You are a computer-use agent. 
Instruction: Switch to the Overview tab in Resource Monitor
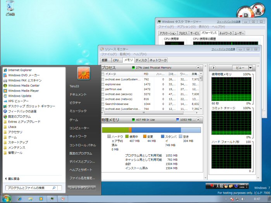click(x=105, y=60)
